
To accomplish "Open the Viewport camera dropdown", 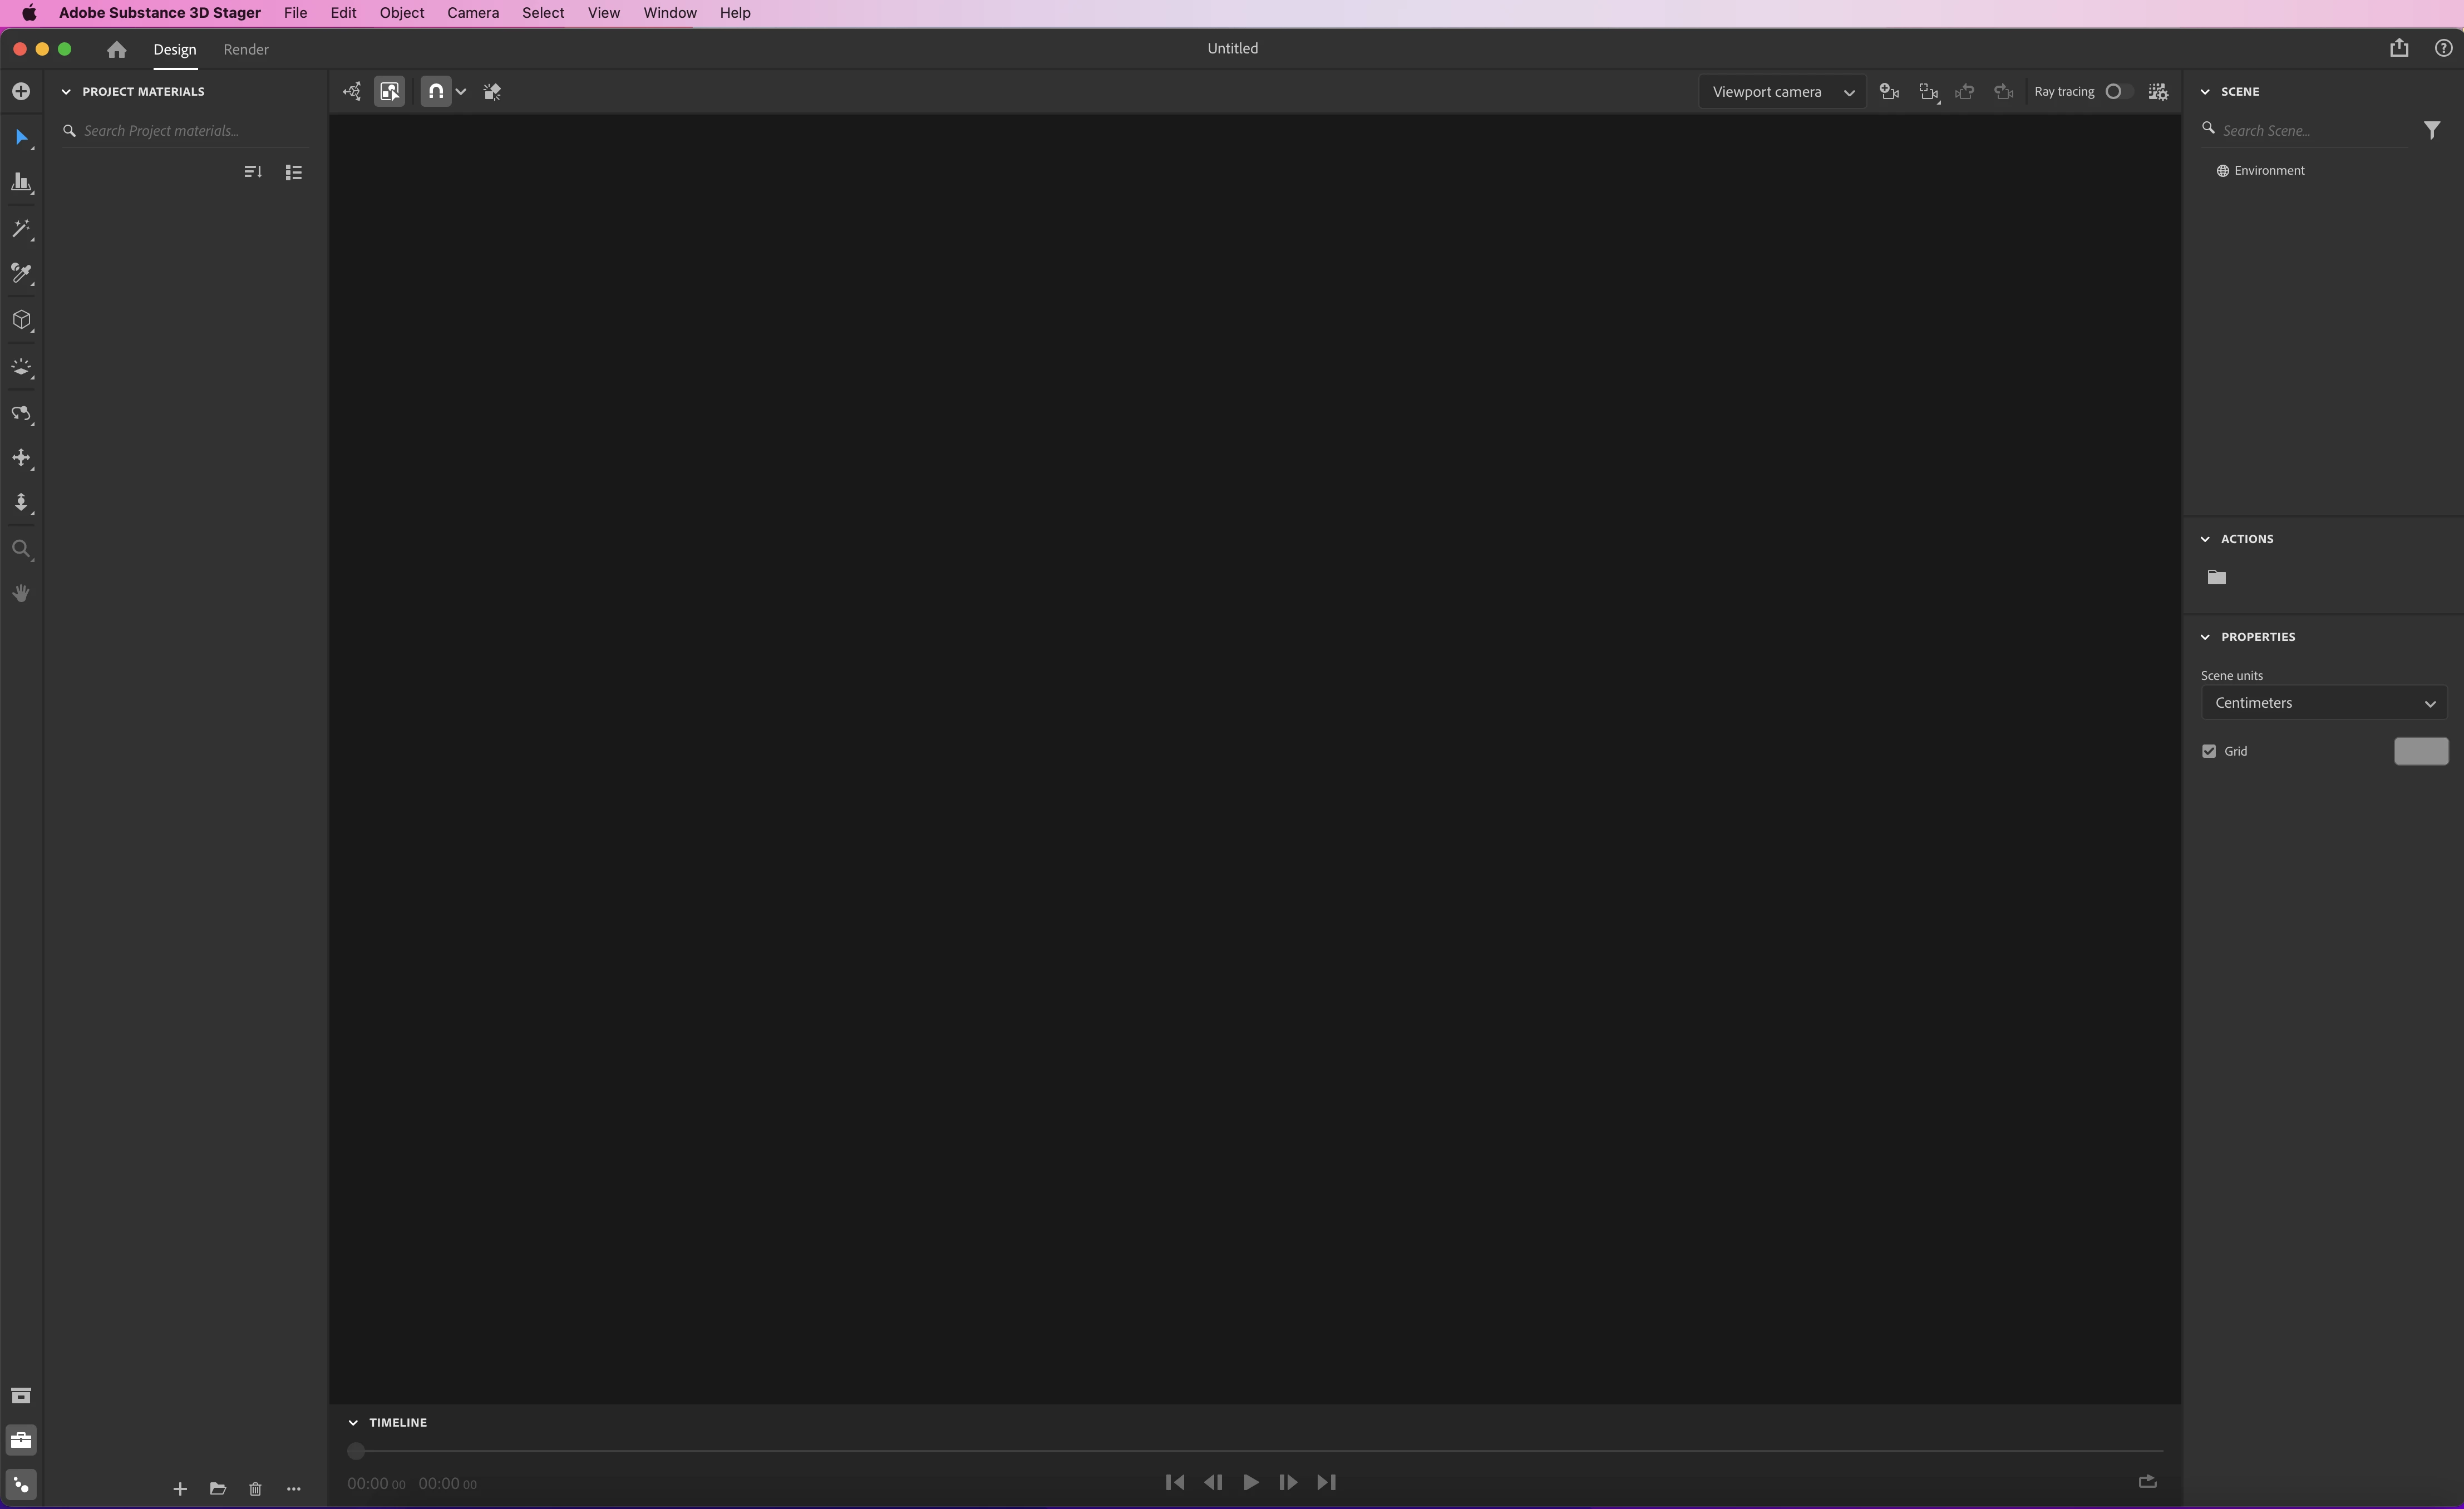I will pos(1781,92).
